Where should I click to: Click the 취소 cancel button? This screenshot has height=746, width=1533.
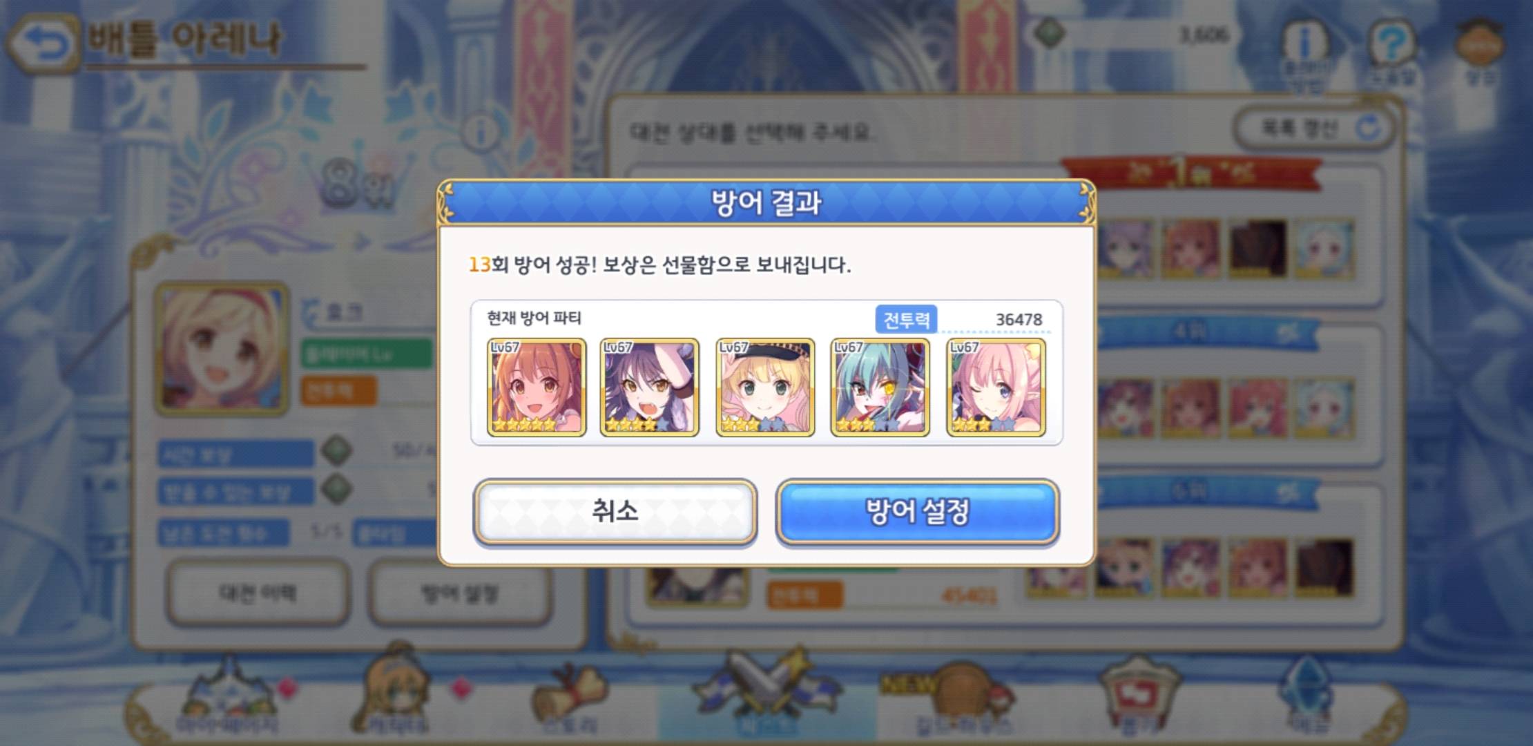(x=615, y=511)
